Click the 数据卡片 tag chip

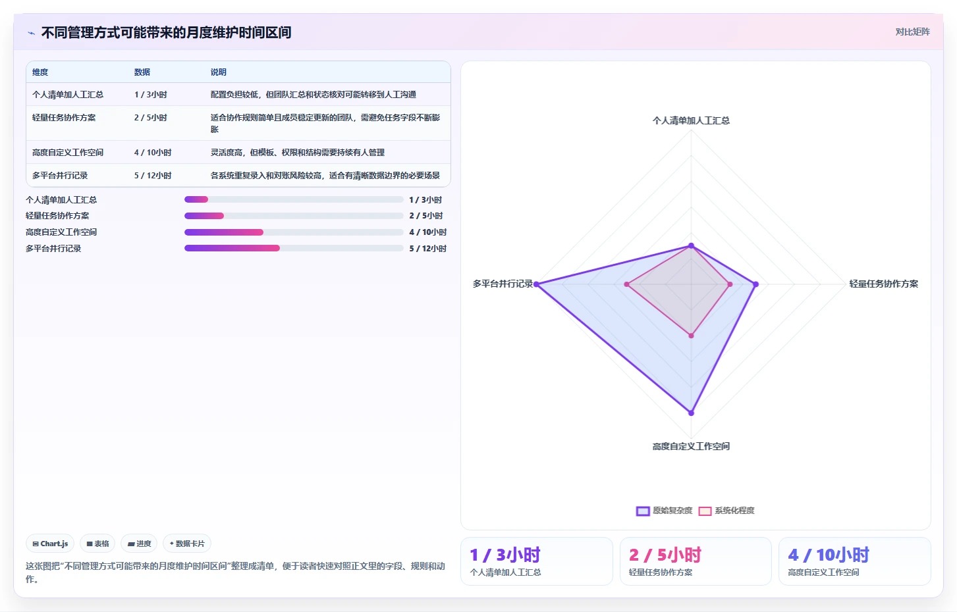tap(187, 544)
